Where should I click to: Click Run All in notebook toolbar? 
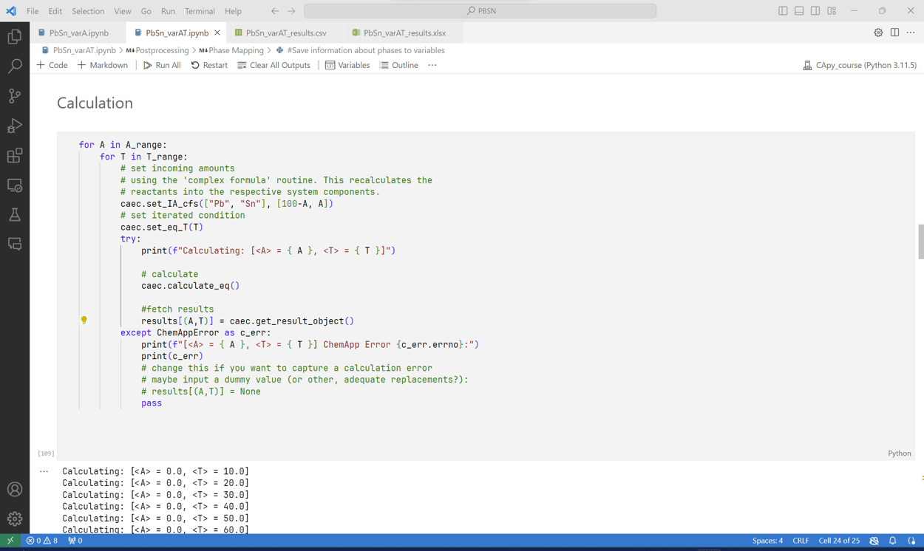162,65
